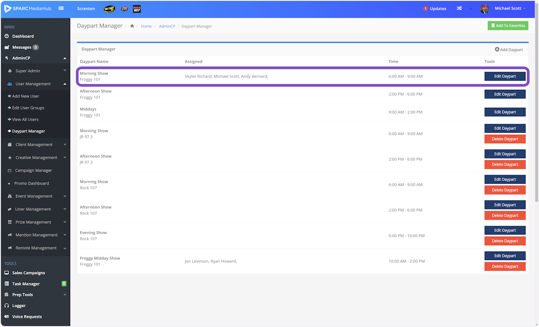The width and height of the screenshot is (539, 327).
Task: Click Michael Scott profile avatar
Action: tap(484, 9)
